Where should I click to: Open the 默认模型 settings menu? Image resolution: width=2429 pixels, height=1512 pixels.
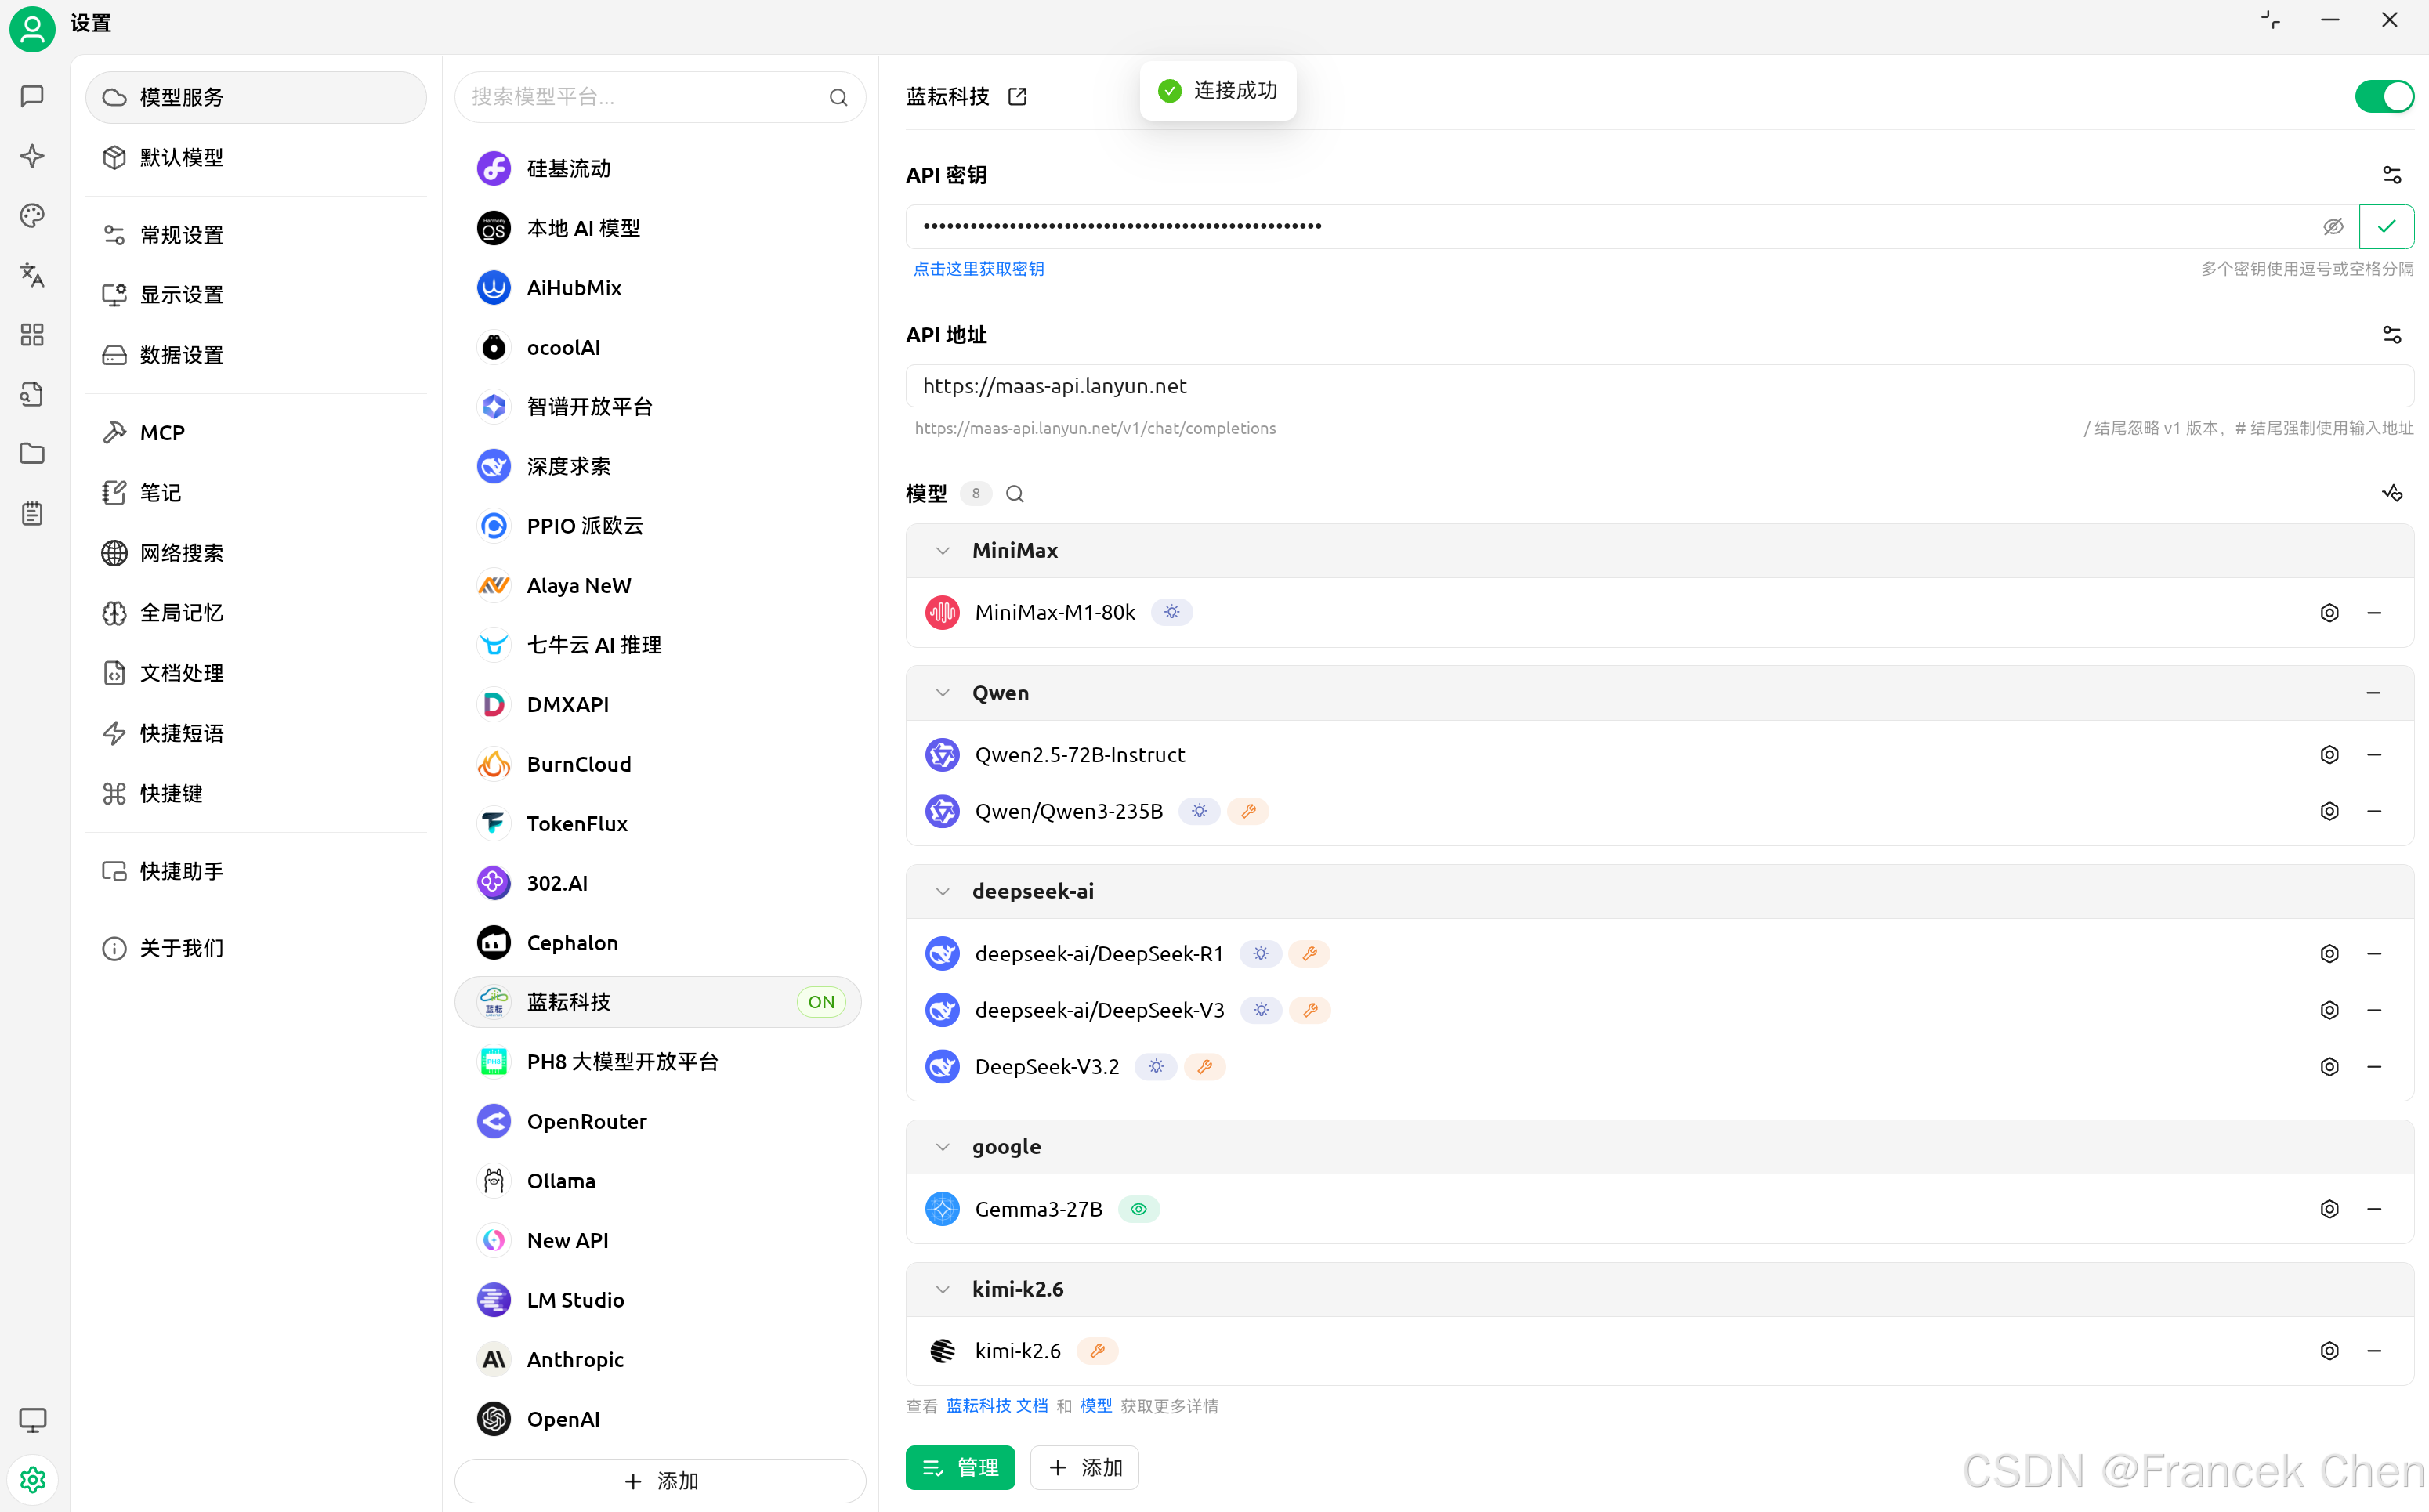[256, 157]
